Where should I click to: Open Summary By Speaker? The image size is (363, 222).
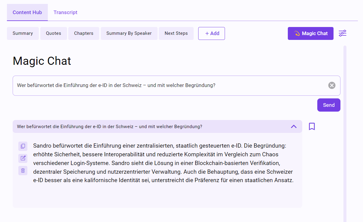pyautogui.click(x=129, y=33)
